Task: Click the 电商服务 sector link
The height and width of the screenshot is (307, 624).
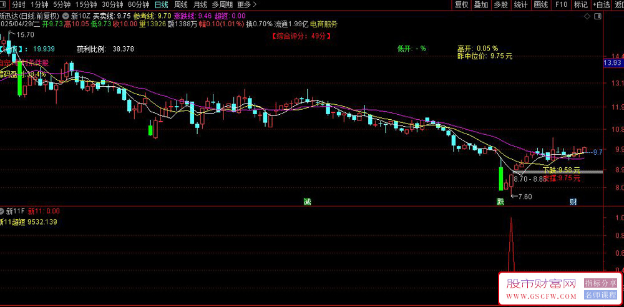Action: pyautogui.click(x=323, y=24)
